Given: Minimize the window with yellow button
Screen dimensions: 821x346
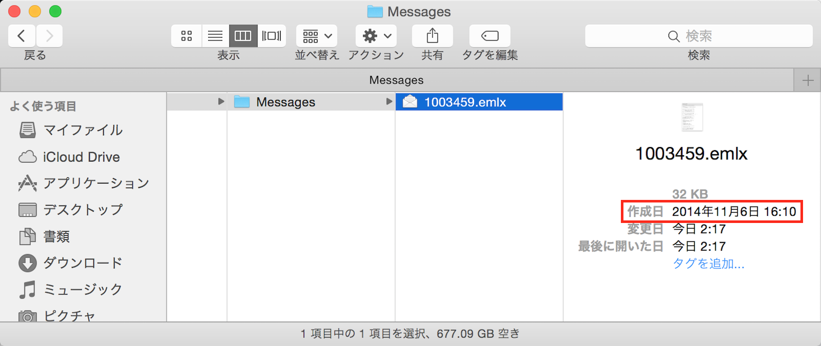Looking at the screenshot, I should 35,11.
